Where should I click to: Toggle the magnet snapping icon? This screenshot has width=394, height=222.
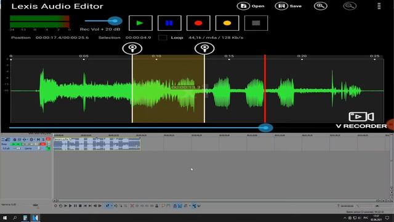tap(174, 206)
